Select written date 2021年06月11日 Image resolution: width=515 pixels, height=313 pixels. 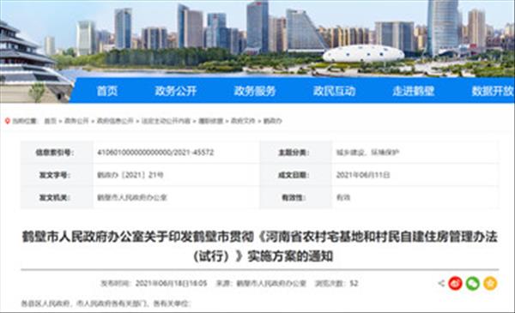(363, 175)
